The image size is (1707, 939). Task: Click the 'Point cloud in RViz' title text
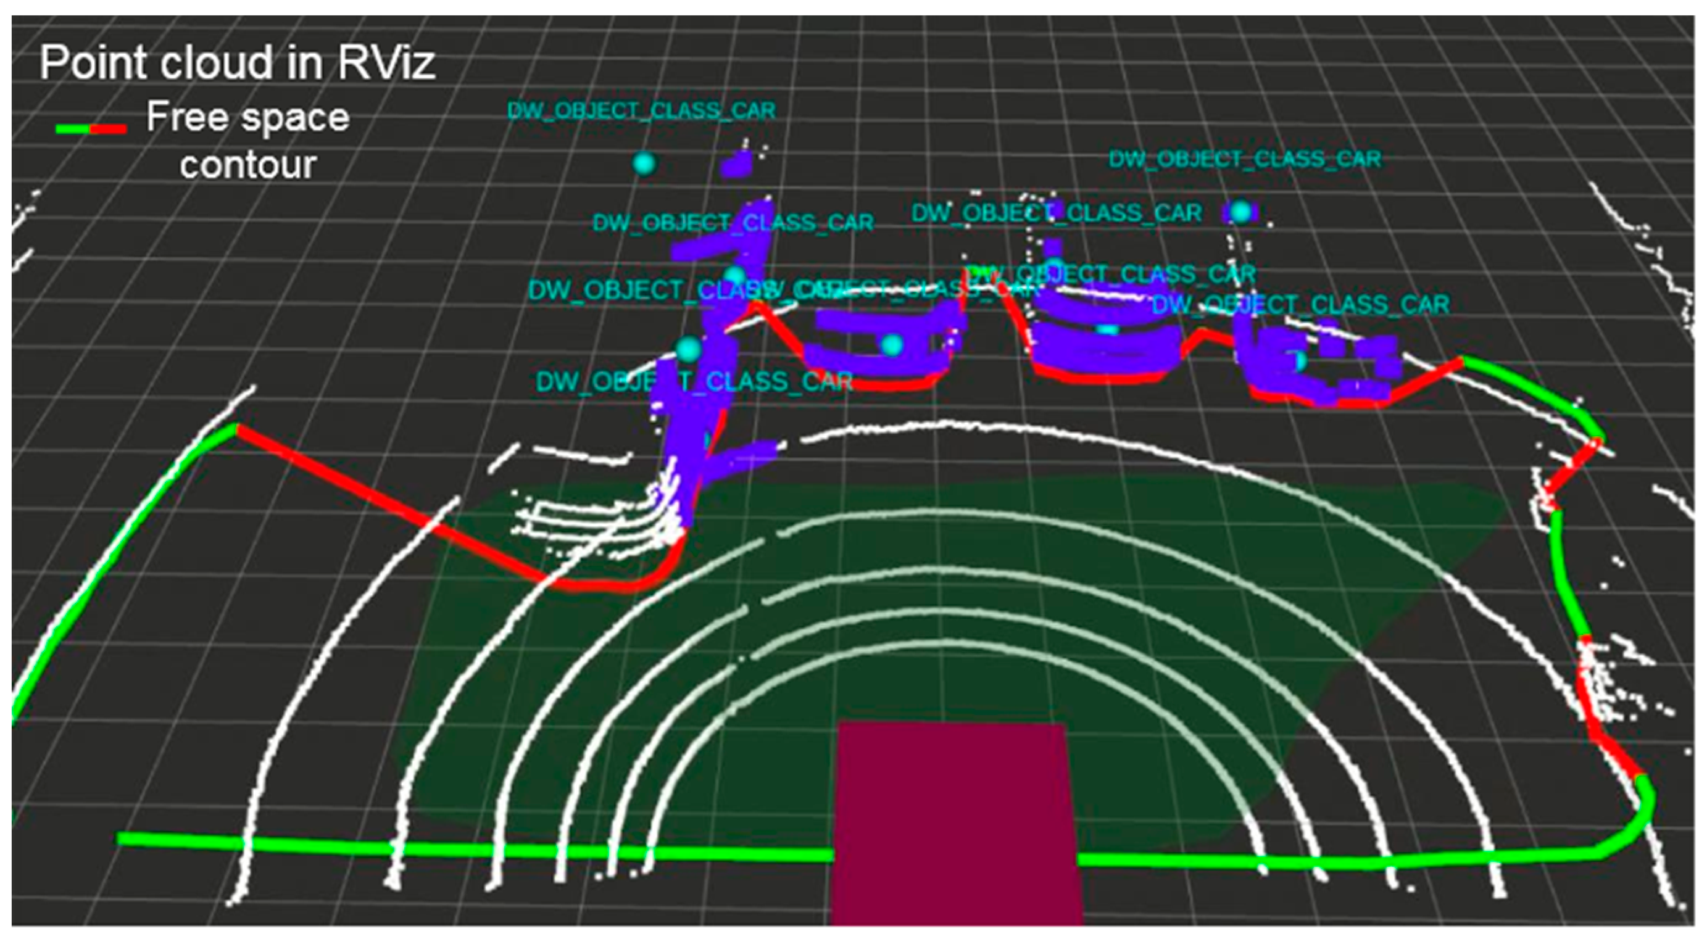[239, 63]
